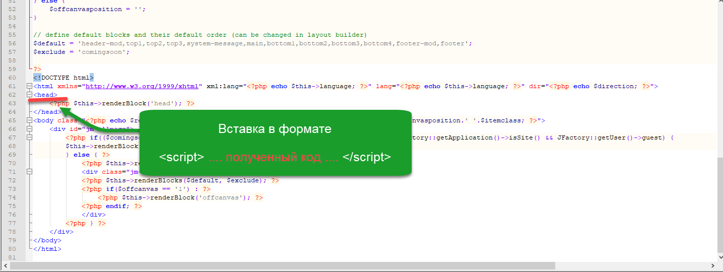Click line number 56 in the margin
The width and height of the screenshot is (723, 272).
[12, 43]
